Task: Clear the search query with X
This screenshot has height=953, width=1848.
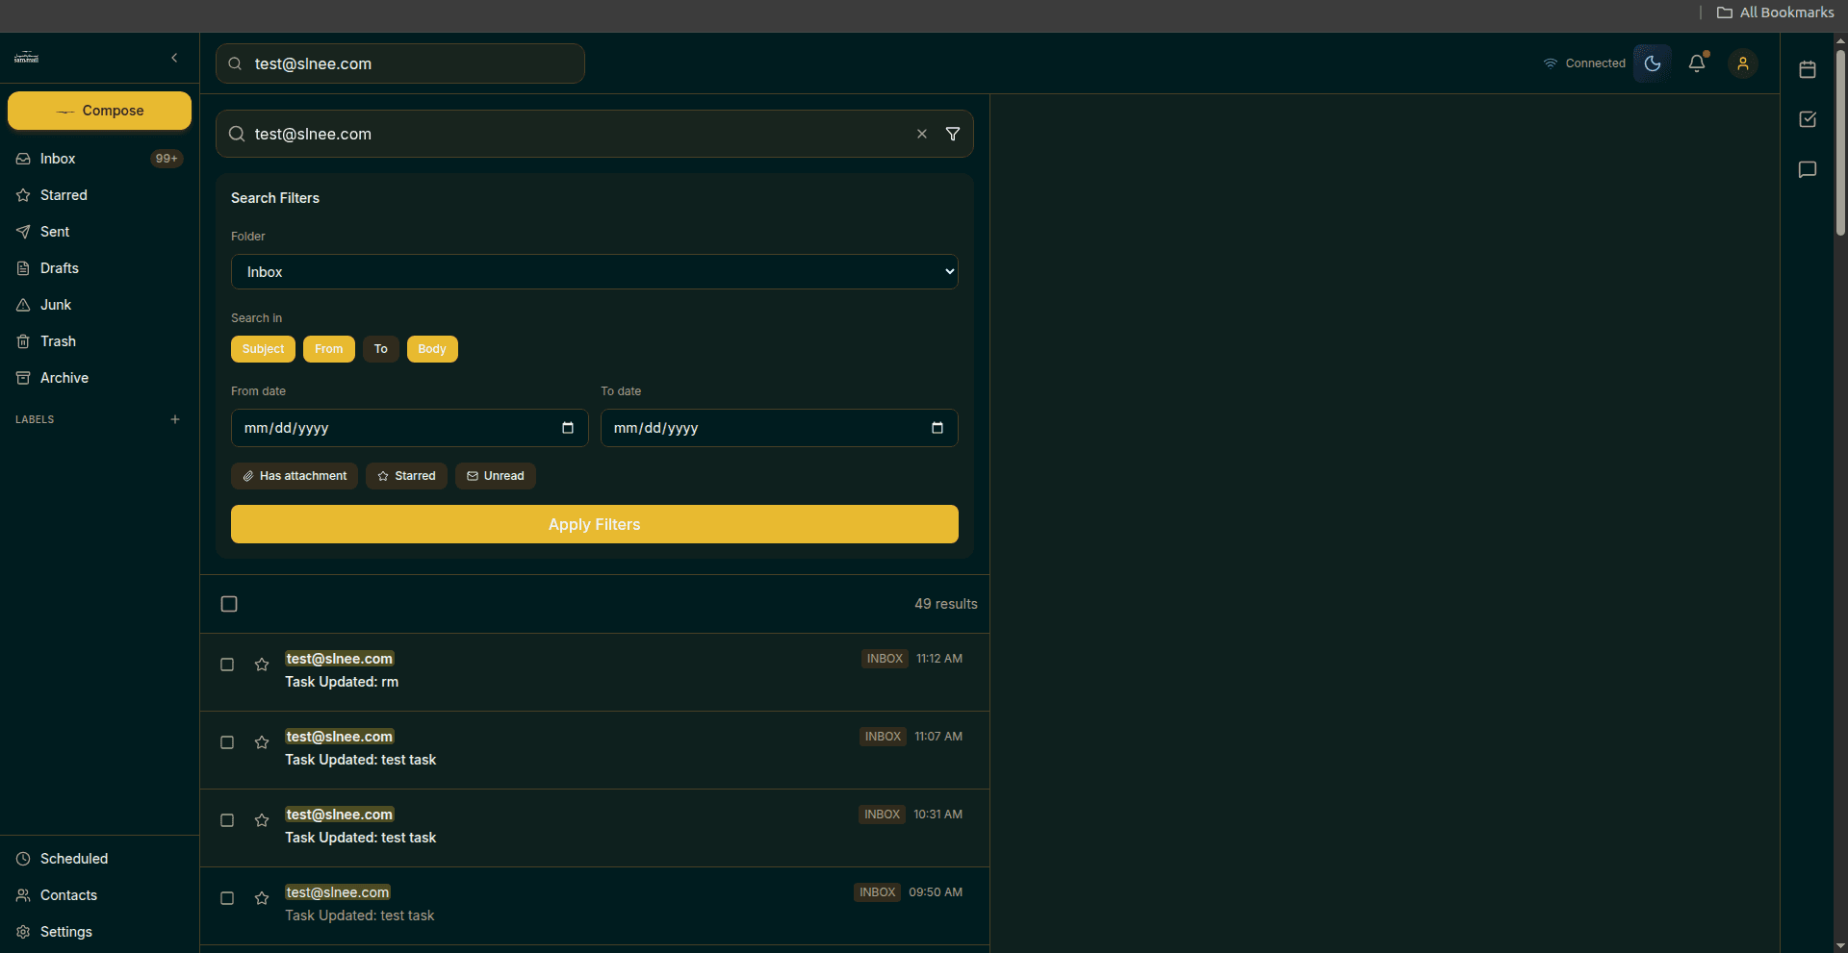Action: (x=921, y=134)
